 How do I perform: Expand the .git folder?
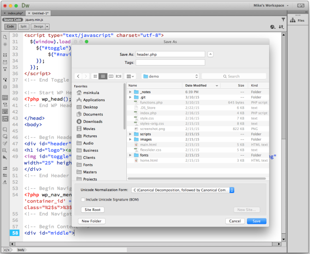click(x=130, y=97)
